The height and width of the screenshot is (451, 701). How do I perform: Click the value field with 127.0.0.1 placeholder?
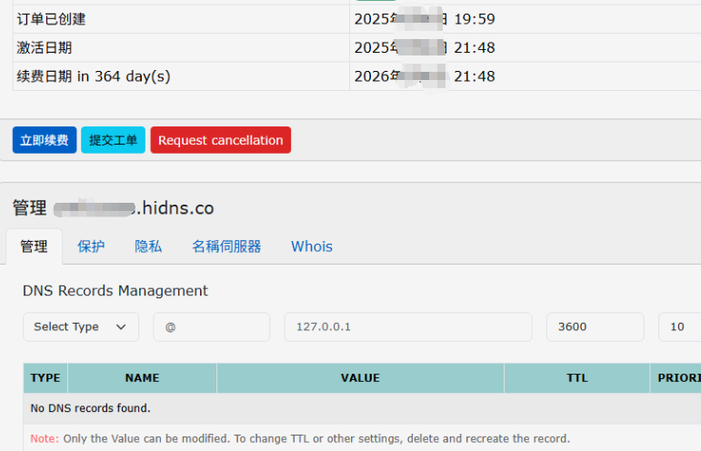pyautogui.click(x=407, y=327)
